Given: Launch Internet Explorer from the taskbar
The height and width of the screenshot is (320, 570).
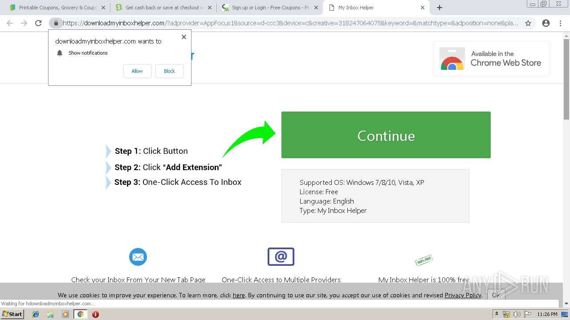Looking at the screenshot, I should coord(36,314).
